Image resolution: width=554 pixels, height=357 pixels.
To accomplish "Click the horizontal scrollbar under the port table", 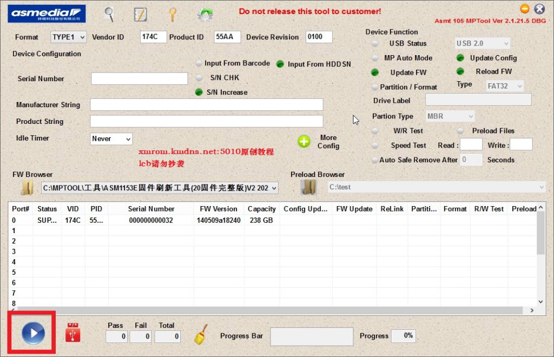I will click(x=271, y=311).
